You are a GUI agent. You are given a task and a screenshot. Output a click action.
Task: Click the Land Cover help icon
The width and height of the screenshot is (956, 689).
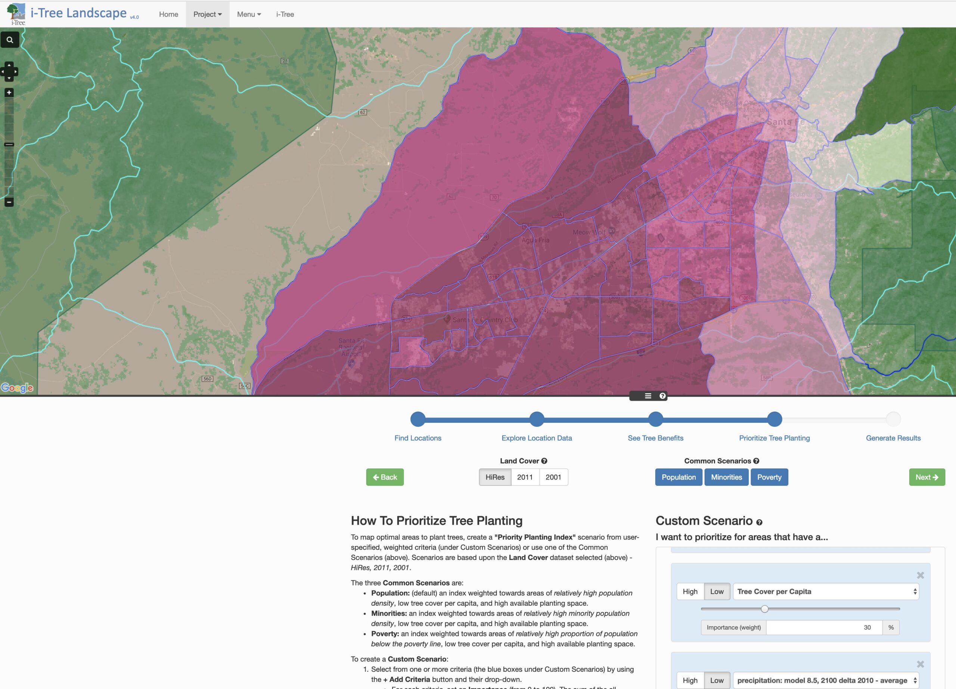544,461
